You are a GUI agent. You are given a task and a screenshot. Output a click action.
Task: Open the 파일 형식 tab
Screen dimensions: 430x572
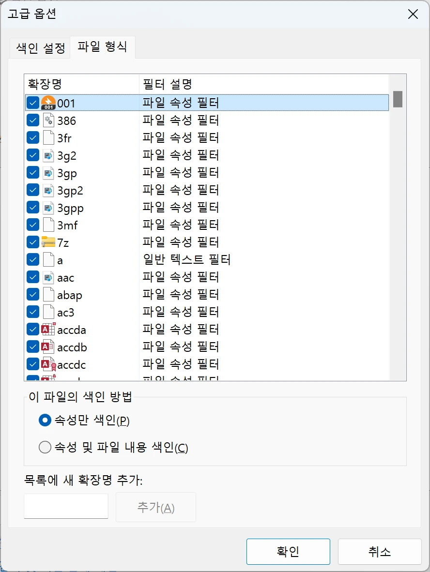[x=102, y=47]
